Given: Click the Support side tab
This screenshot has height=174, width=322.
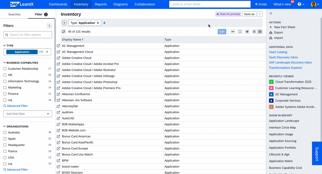Looking at the screenshot, I should tap(317, 153).
